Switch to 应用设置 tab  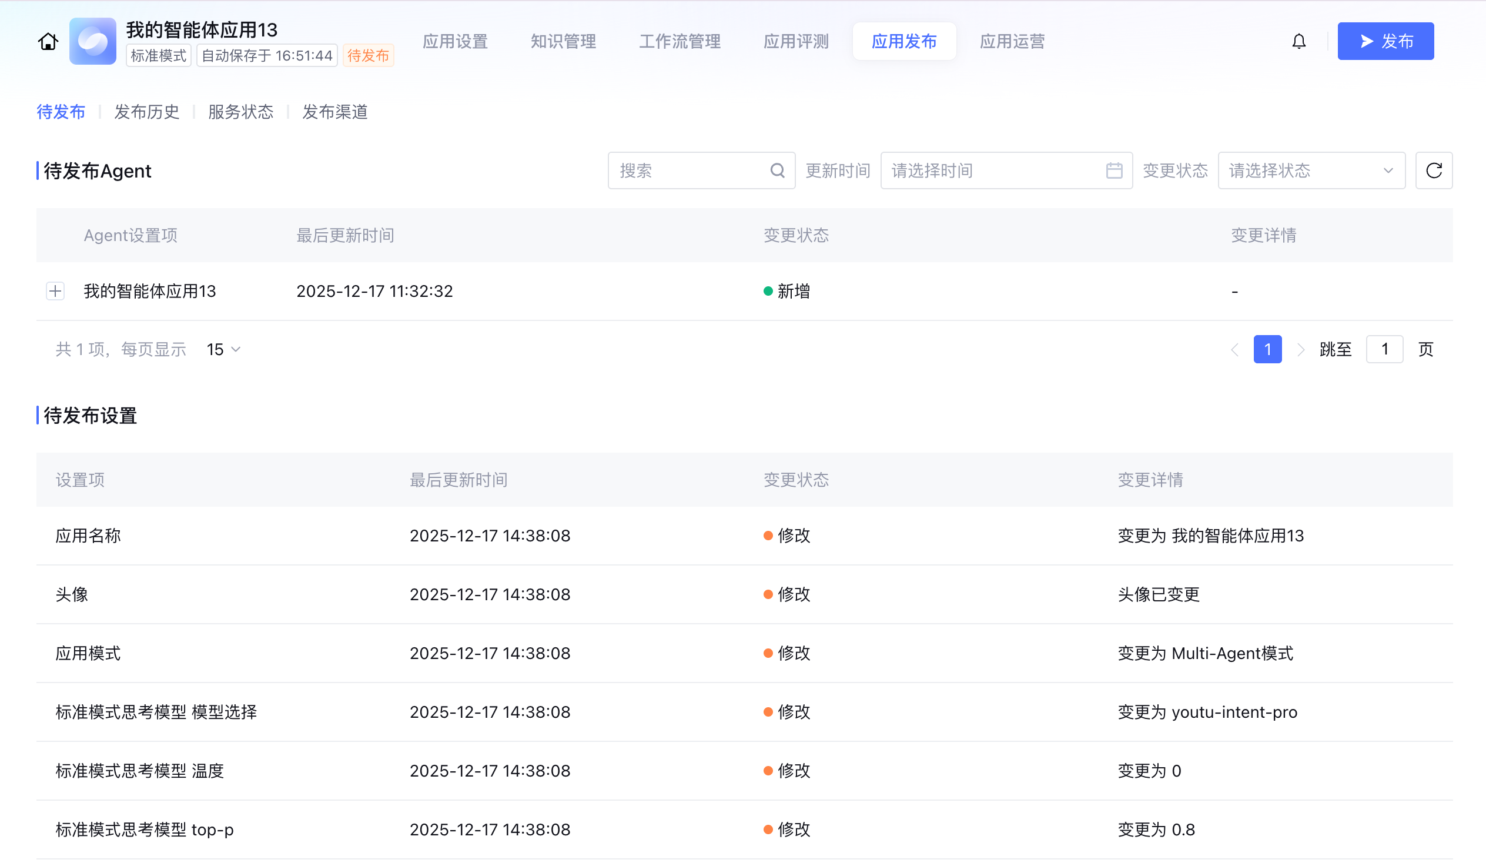pyautogui.click(x=455, y=41)
